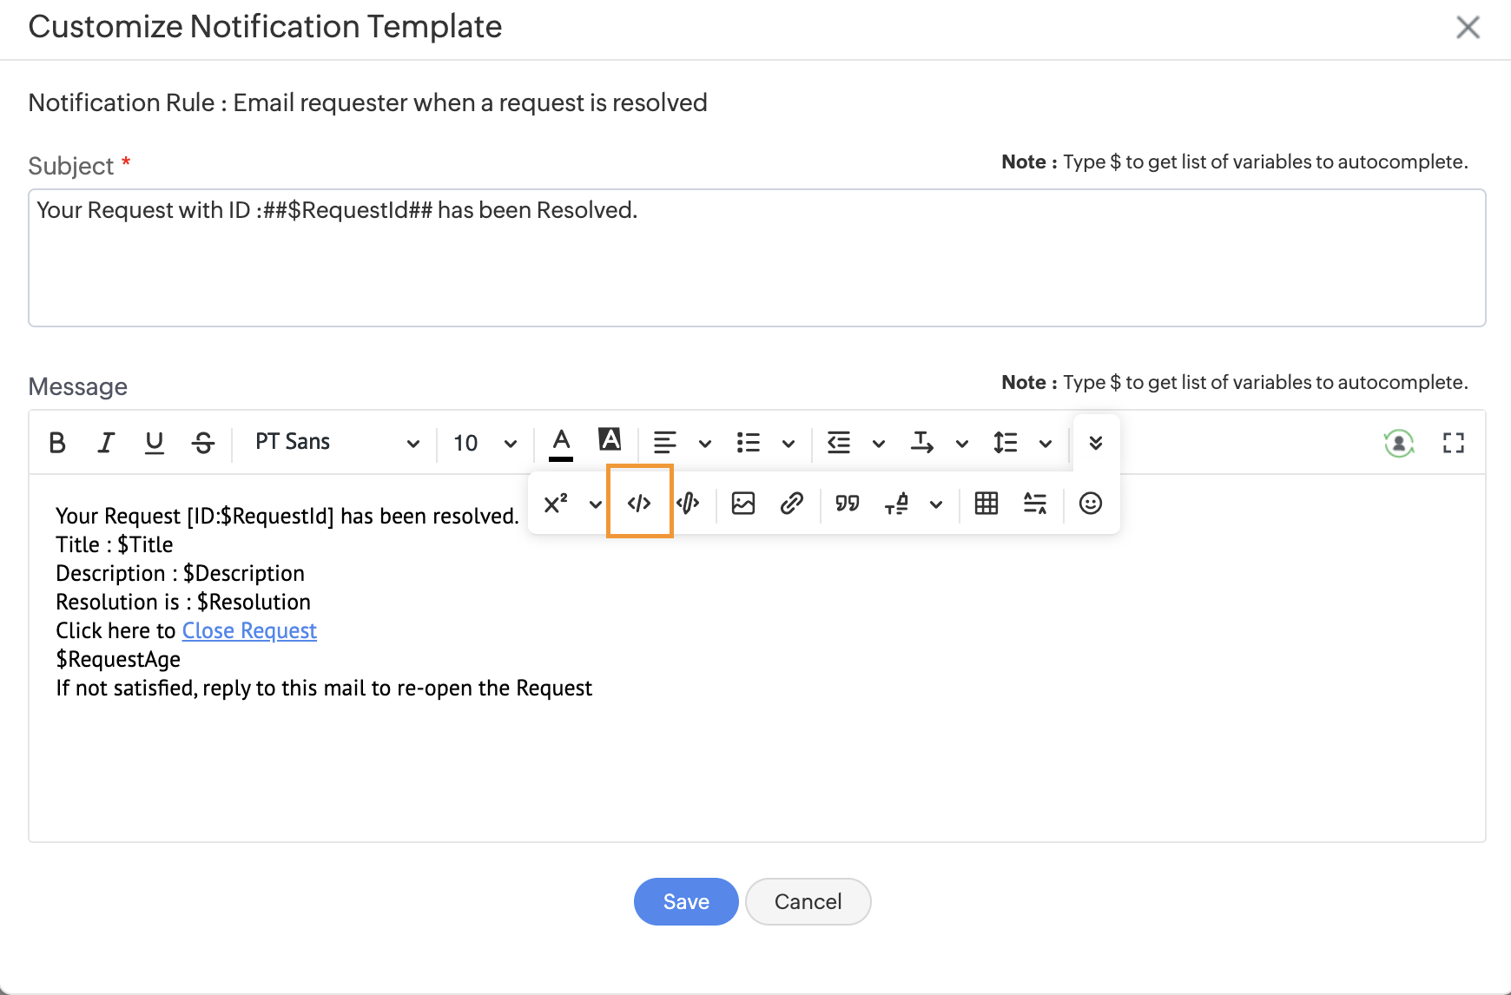
Task: Click the 'Title : $Title' line
Action: tap(115, 544)
